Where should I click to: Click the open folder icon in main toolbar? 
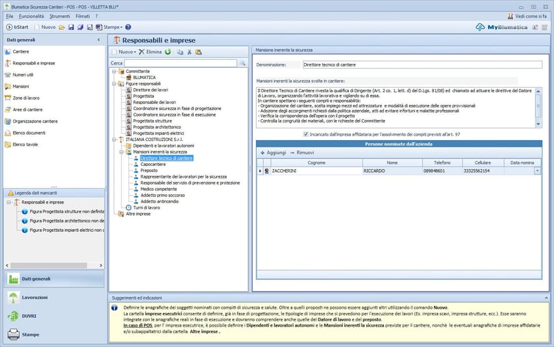62,27
